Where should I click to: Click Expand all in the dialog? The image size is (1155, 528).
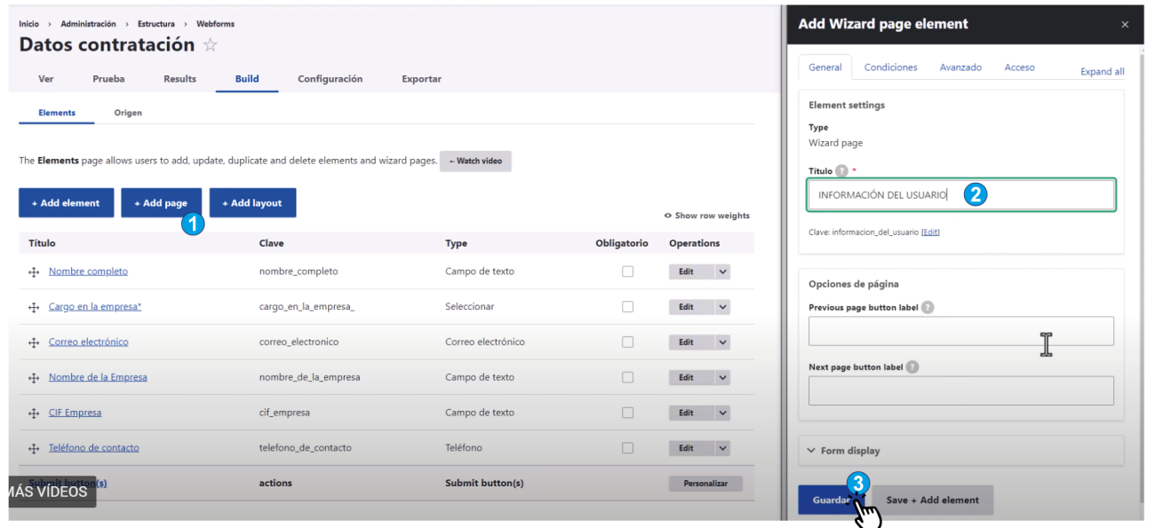click(1102, 72)
